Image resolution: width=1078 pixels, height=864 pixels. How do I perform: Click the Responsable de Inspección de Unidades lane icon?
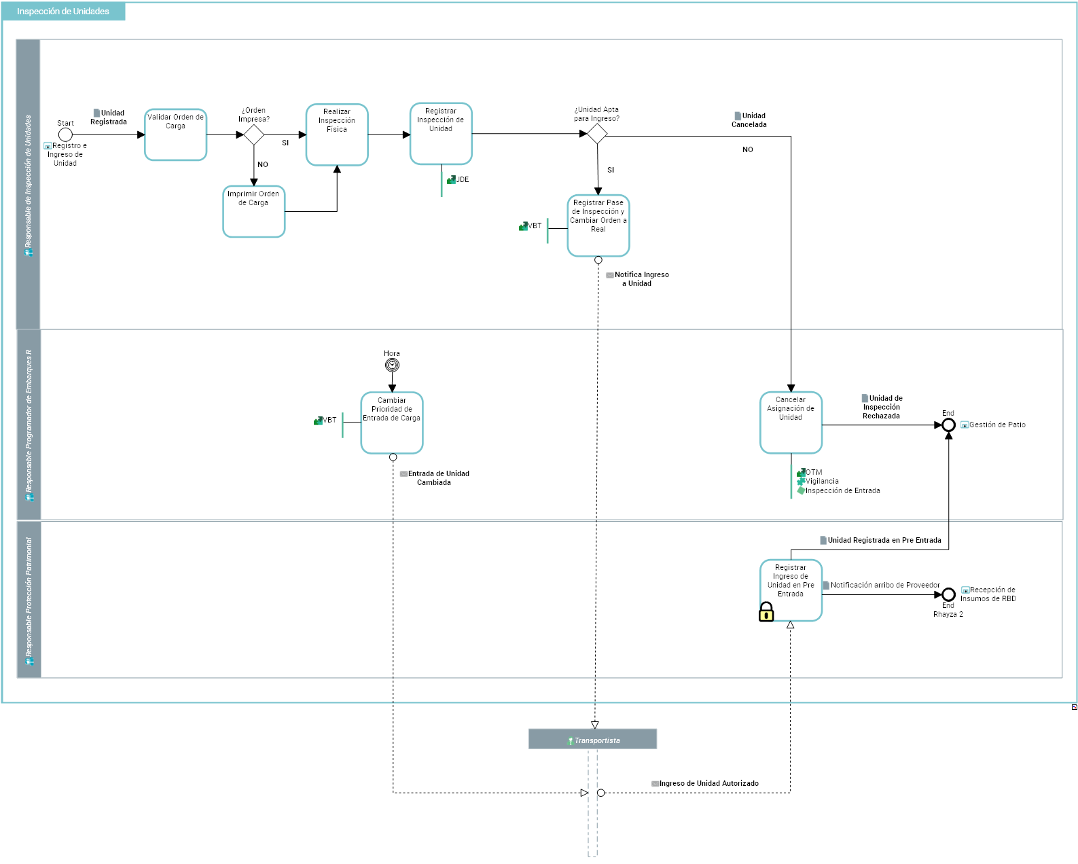(29, 253)
